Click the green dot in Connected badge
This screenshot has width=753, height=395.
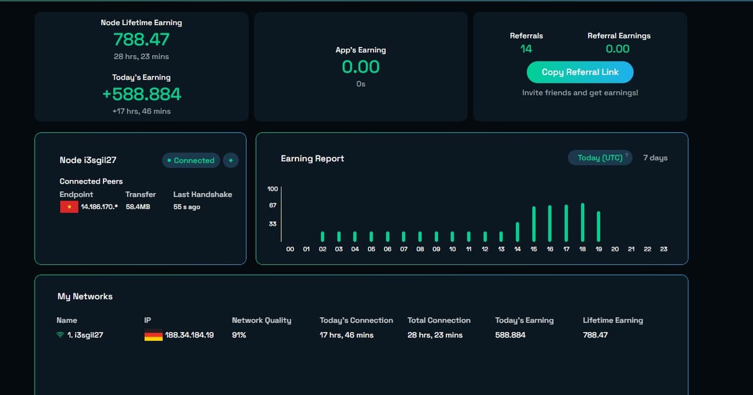[x=169, y=161]
